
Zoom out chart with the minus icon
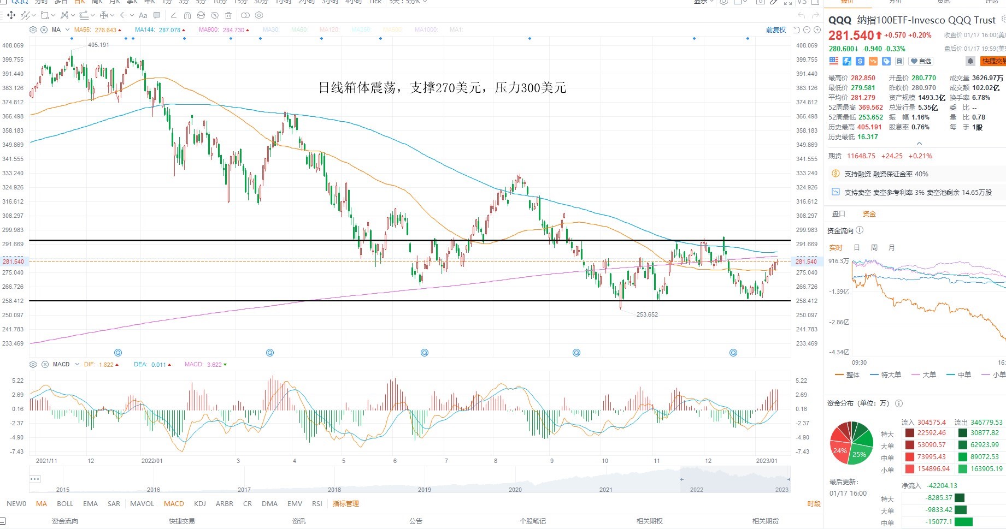pos(807,30)
